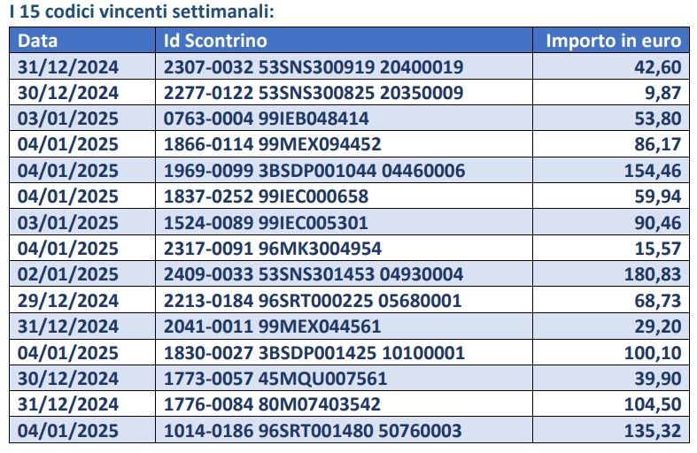Select the amount 154,46 cell

click(x=611, y=171)
